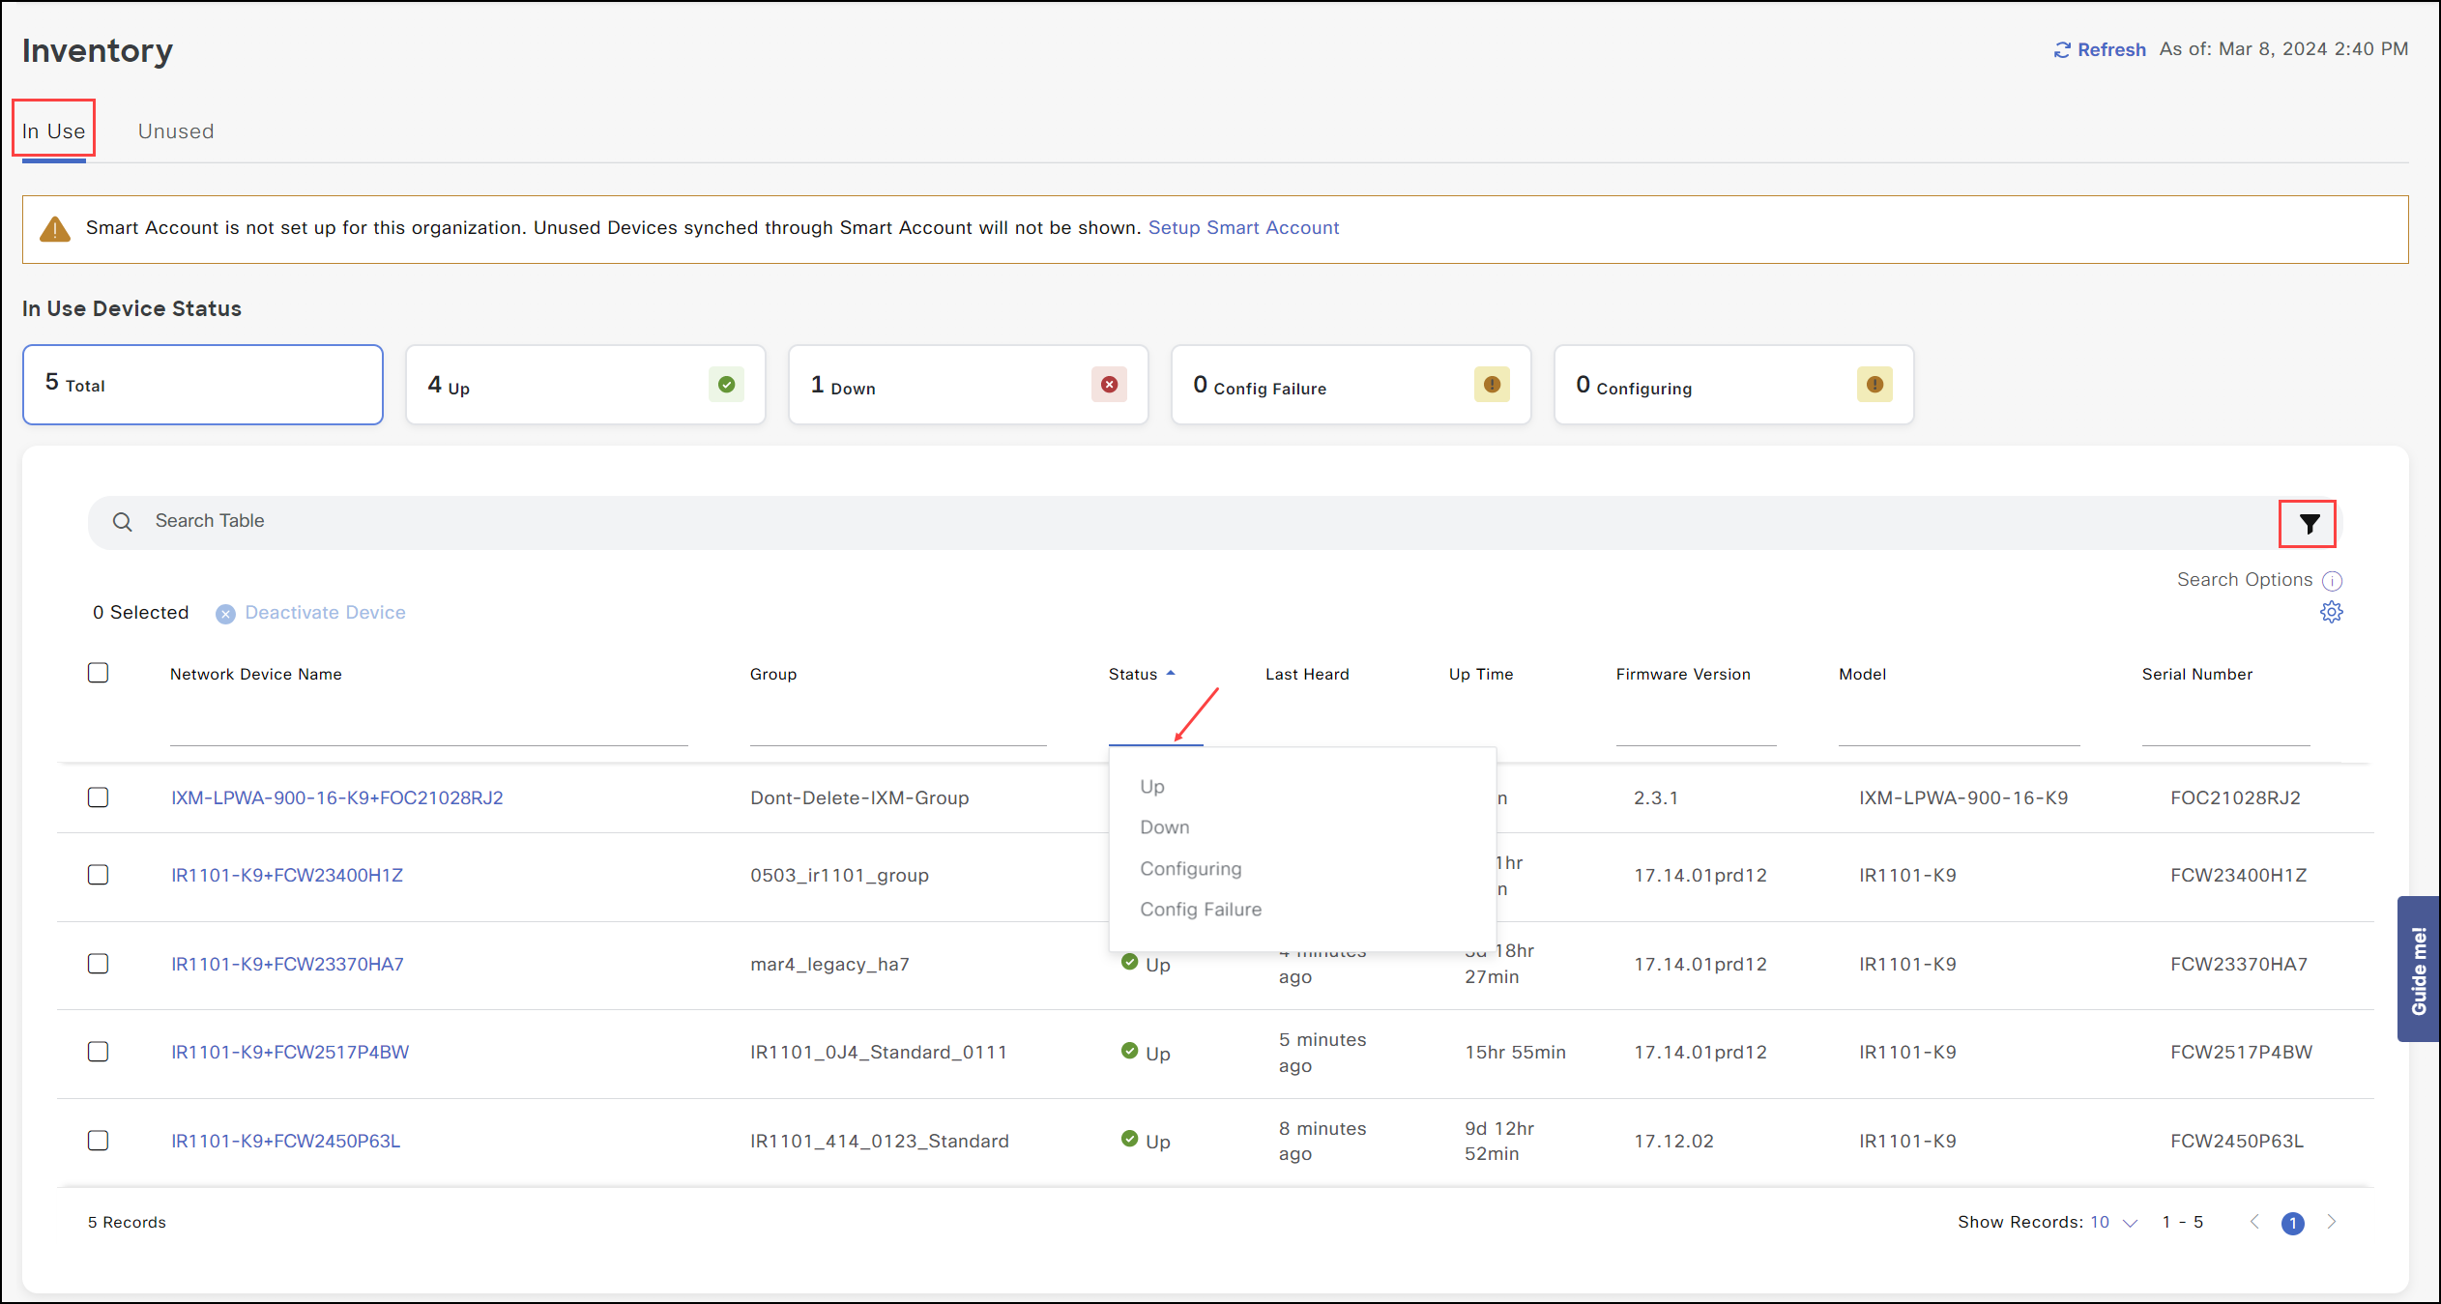The image size is (2441, 1304).
Task: Open the Guide me! side tab
Action: 2419,970
